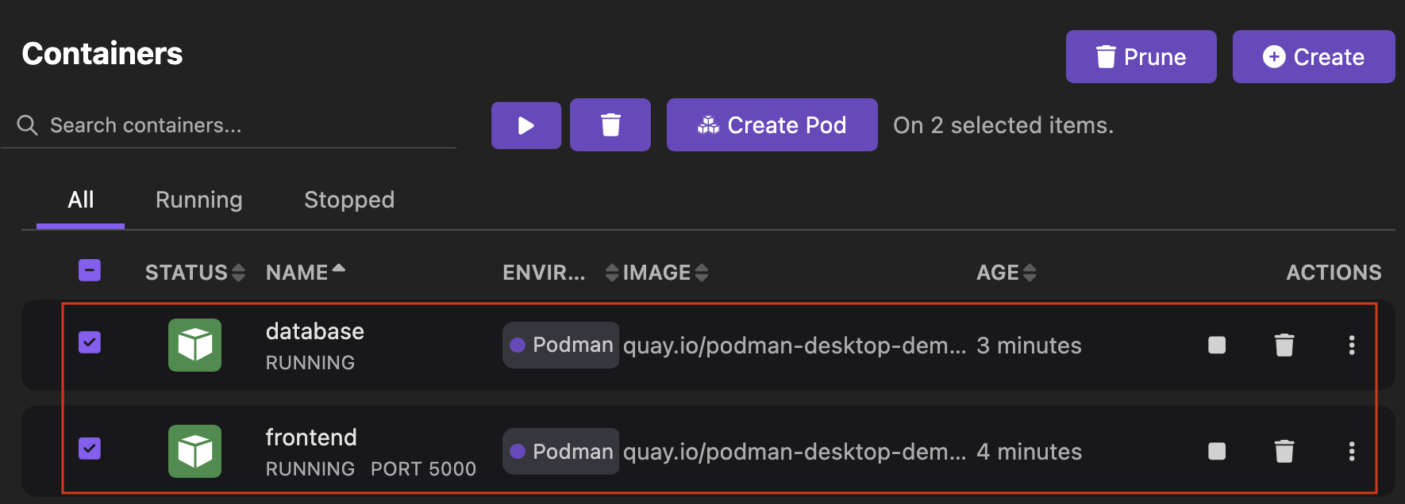
Task: Uncheck the database container checkbox
Action: pos(90,342)
